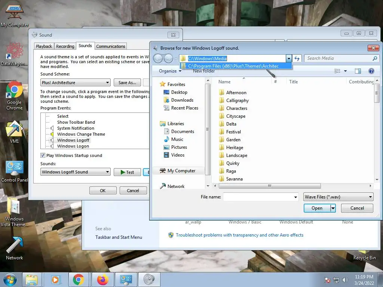Switch to Sound taskbar item

[149, 280]
